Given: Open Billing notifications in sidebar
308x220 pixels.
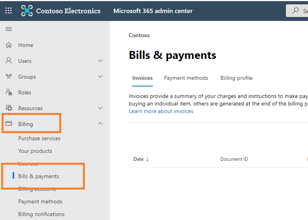Looking at the screenshot, I should point(41,214).
